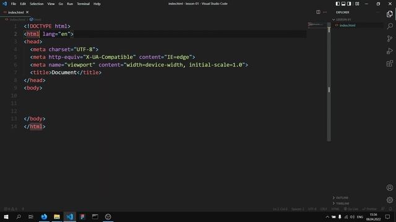Click the index.html breadcrumb item

[x=15, y=19]
